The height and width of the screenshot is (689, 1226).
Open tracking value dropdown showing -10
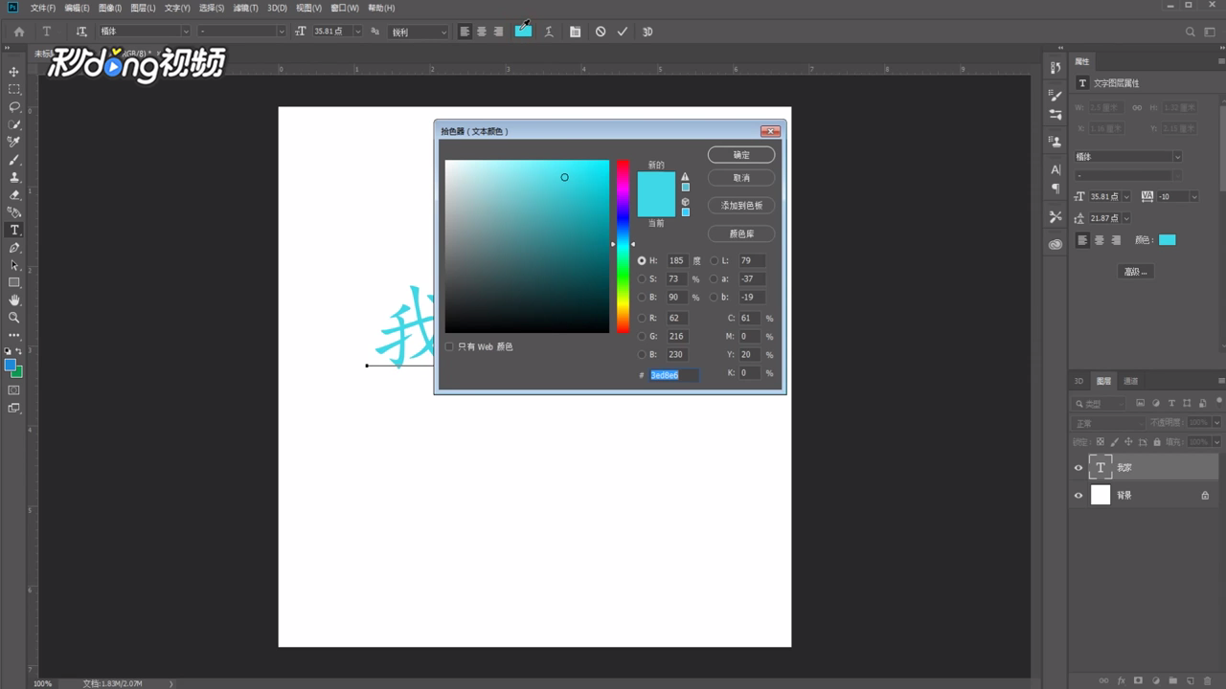point(1193,196)
